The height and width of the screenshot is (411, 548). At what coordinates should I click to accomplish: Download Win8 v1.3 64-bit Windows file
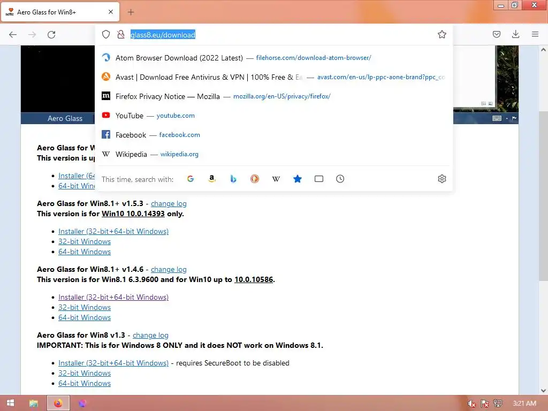(x=85, y=383)
